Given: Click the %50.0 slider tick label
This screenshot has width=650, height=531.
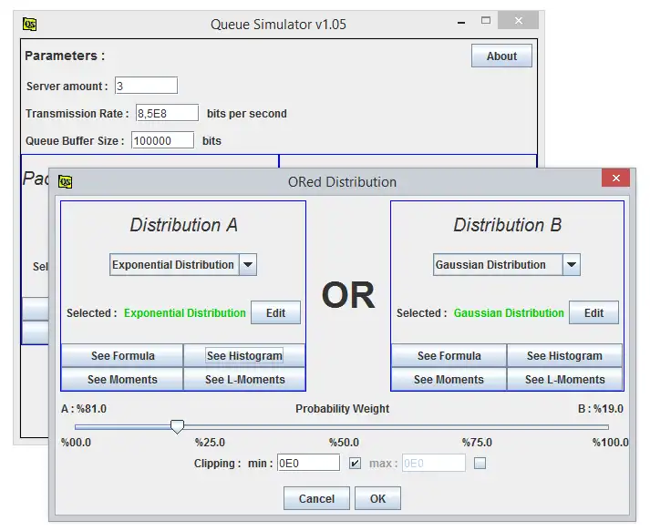Looking at the screenshot, I should (x=344, y=443).
